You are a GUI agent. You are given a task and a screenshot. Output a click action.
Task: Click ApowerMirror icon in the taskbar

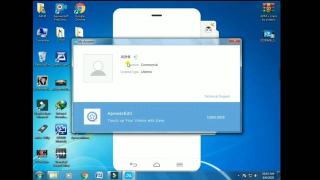click(x=128, y=175)
